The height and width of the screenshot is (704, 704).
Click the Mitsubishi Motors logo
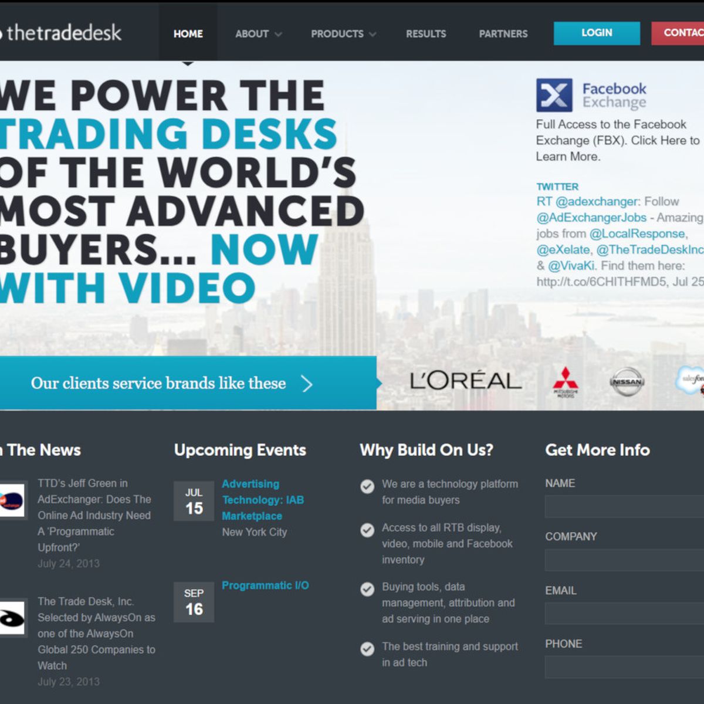click(566, 382)
